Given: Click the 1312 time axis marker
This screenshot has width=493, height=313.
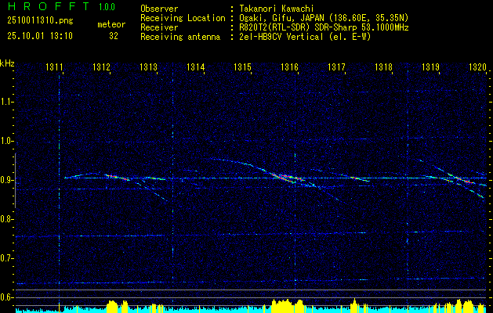Looking at the screenshot, I should click(x=101, y=67).
